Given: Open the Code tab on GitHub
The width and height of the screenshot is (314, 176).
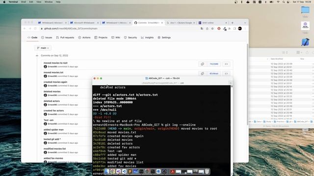Looking at the screenshot, I should click(x=32, y=38).
